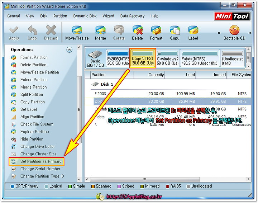Open the Partition menu
This screenshot has width=258, height=203.
pyautogui.click(x=60, y=16)
